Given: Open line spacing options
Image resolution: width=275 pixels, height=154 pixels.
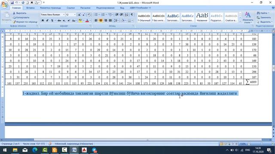Looking at the screenshot, I should (x=116, y=21).
